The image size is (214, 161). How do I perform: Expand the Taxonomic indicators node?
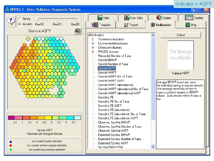(93, 39)
